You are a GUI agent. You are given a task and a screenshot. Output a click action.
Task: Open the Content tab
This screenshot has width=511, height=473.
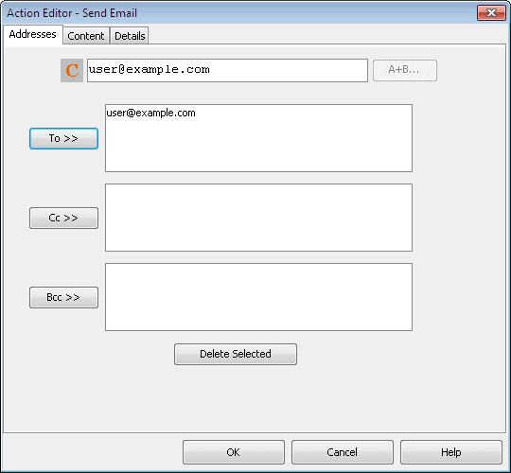click(x=86, y=36)
